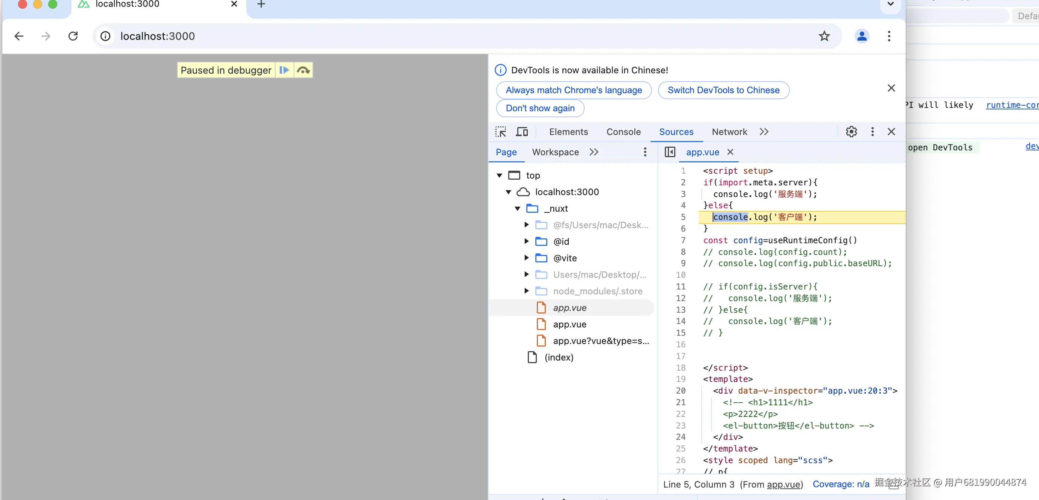
Task: Click Don't show again button
Action: point(540,108)
